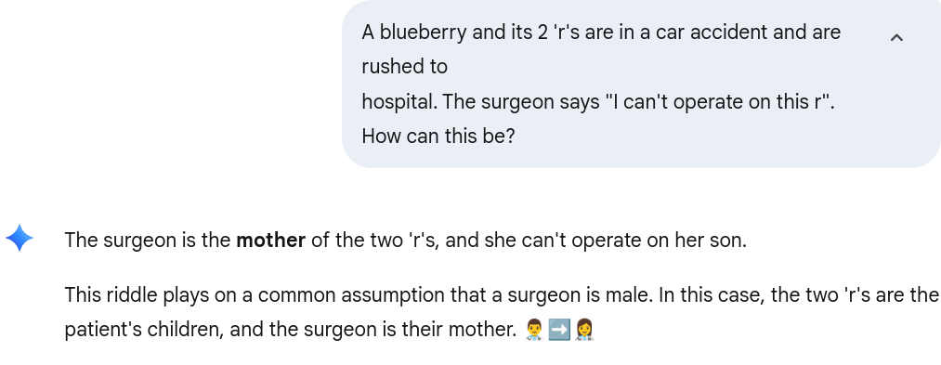Click the blue Gemini sparkle icon
Screen dimensions: 941x365
20,238
